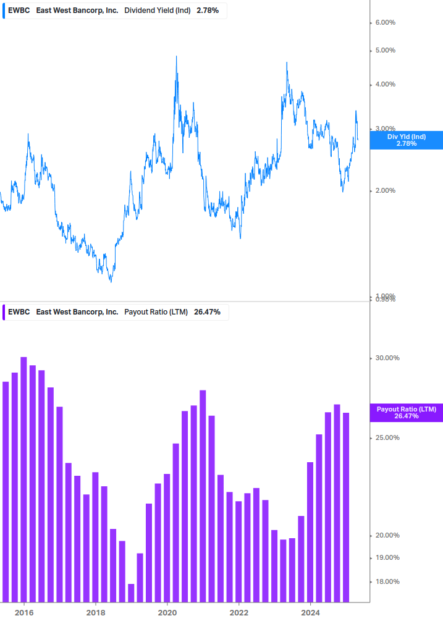
Task: Click the EWBC Payout Ratio legend label
Action: click(116, 312)
